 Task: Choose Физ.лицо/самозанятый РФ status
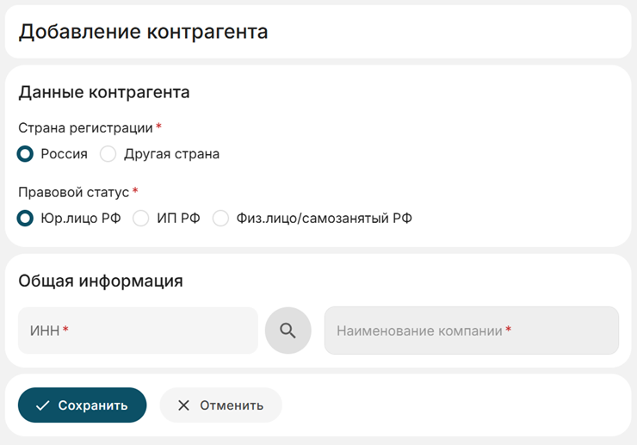221,219
